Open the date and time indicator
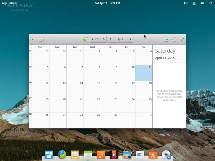 (107, 3)
